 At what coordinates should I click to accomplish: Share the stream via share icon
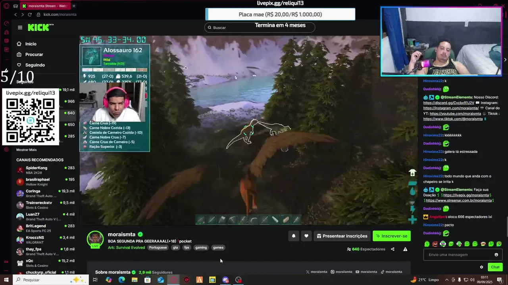coord(393,249)
